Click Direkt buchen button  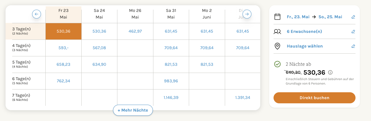[315, 98]
